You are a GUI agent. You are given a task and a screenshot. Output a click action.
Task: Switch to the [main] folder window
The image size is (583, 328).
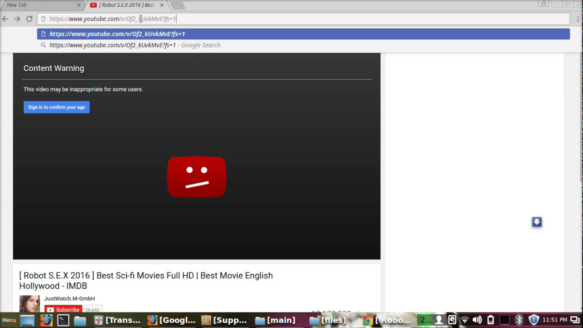coord(275,320)
